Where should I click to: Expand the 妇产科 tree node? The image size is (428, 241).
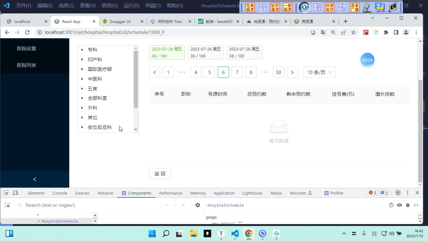[x=82, y=59]
